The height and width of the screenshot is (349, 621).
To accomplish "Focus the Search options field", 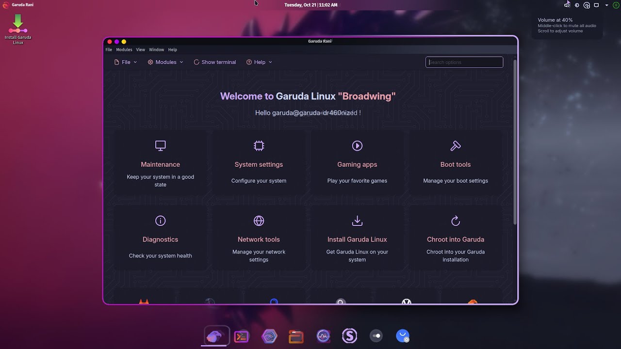I will pos(464,62).
